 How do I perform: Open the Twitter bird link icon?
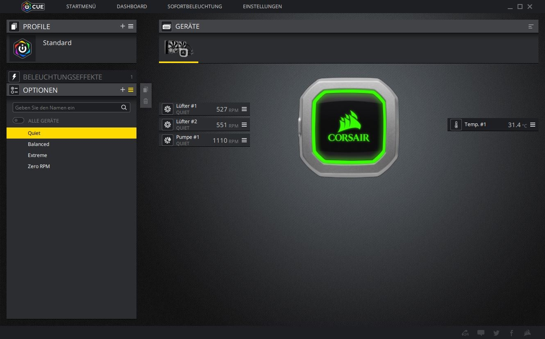(496, 333)
